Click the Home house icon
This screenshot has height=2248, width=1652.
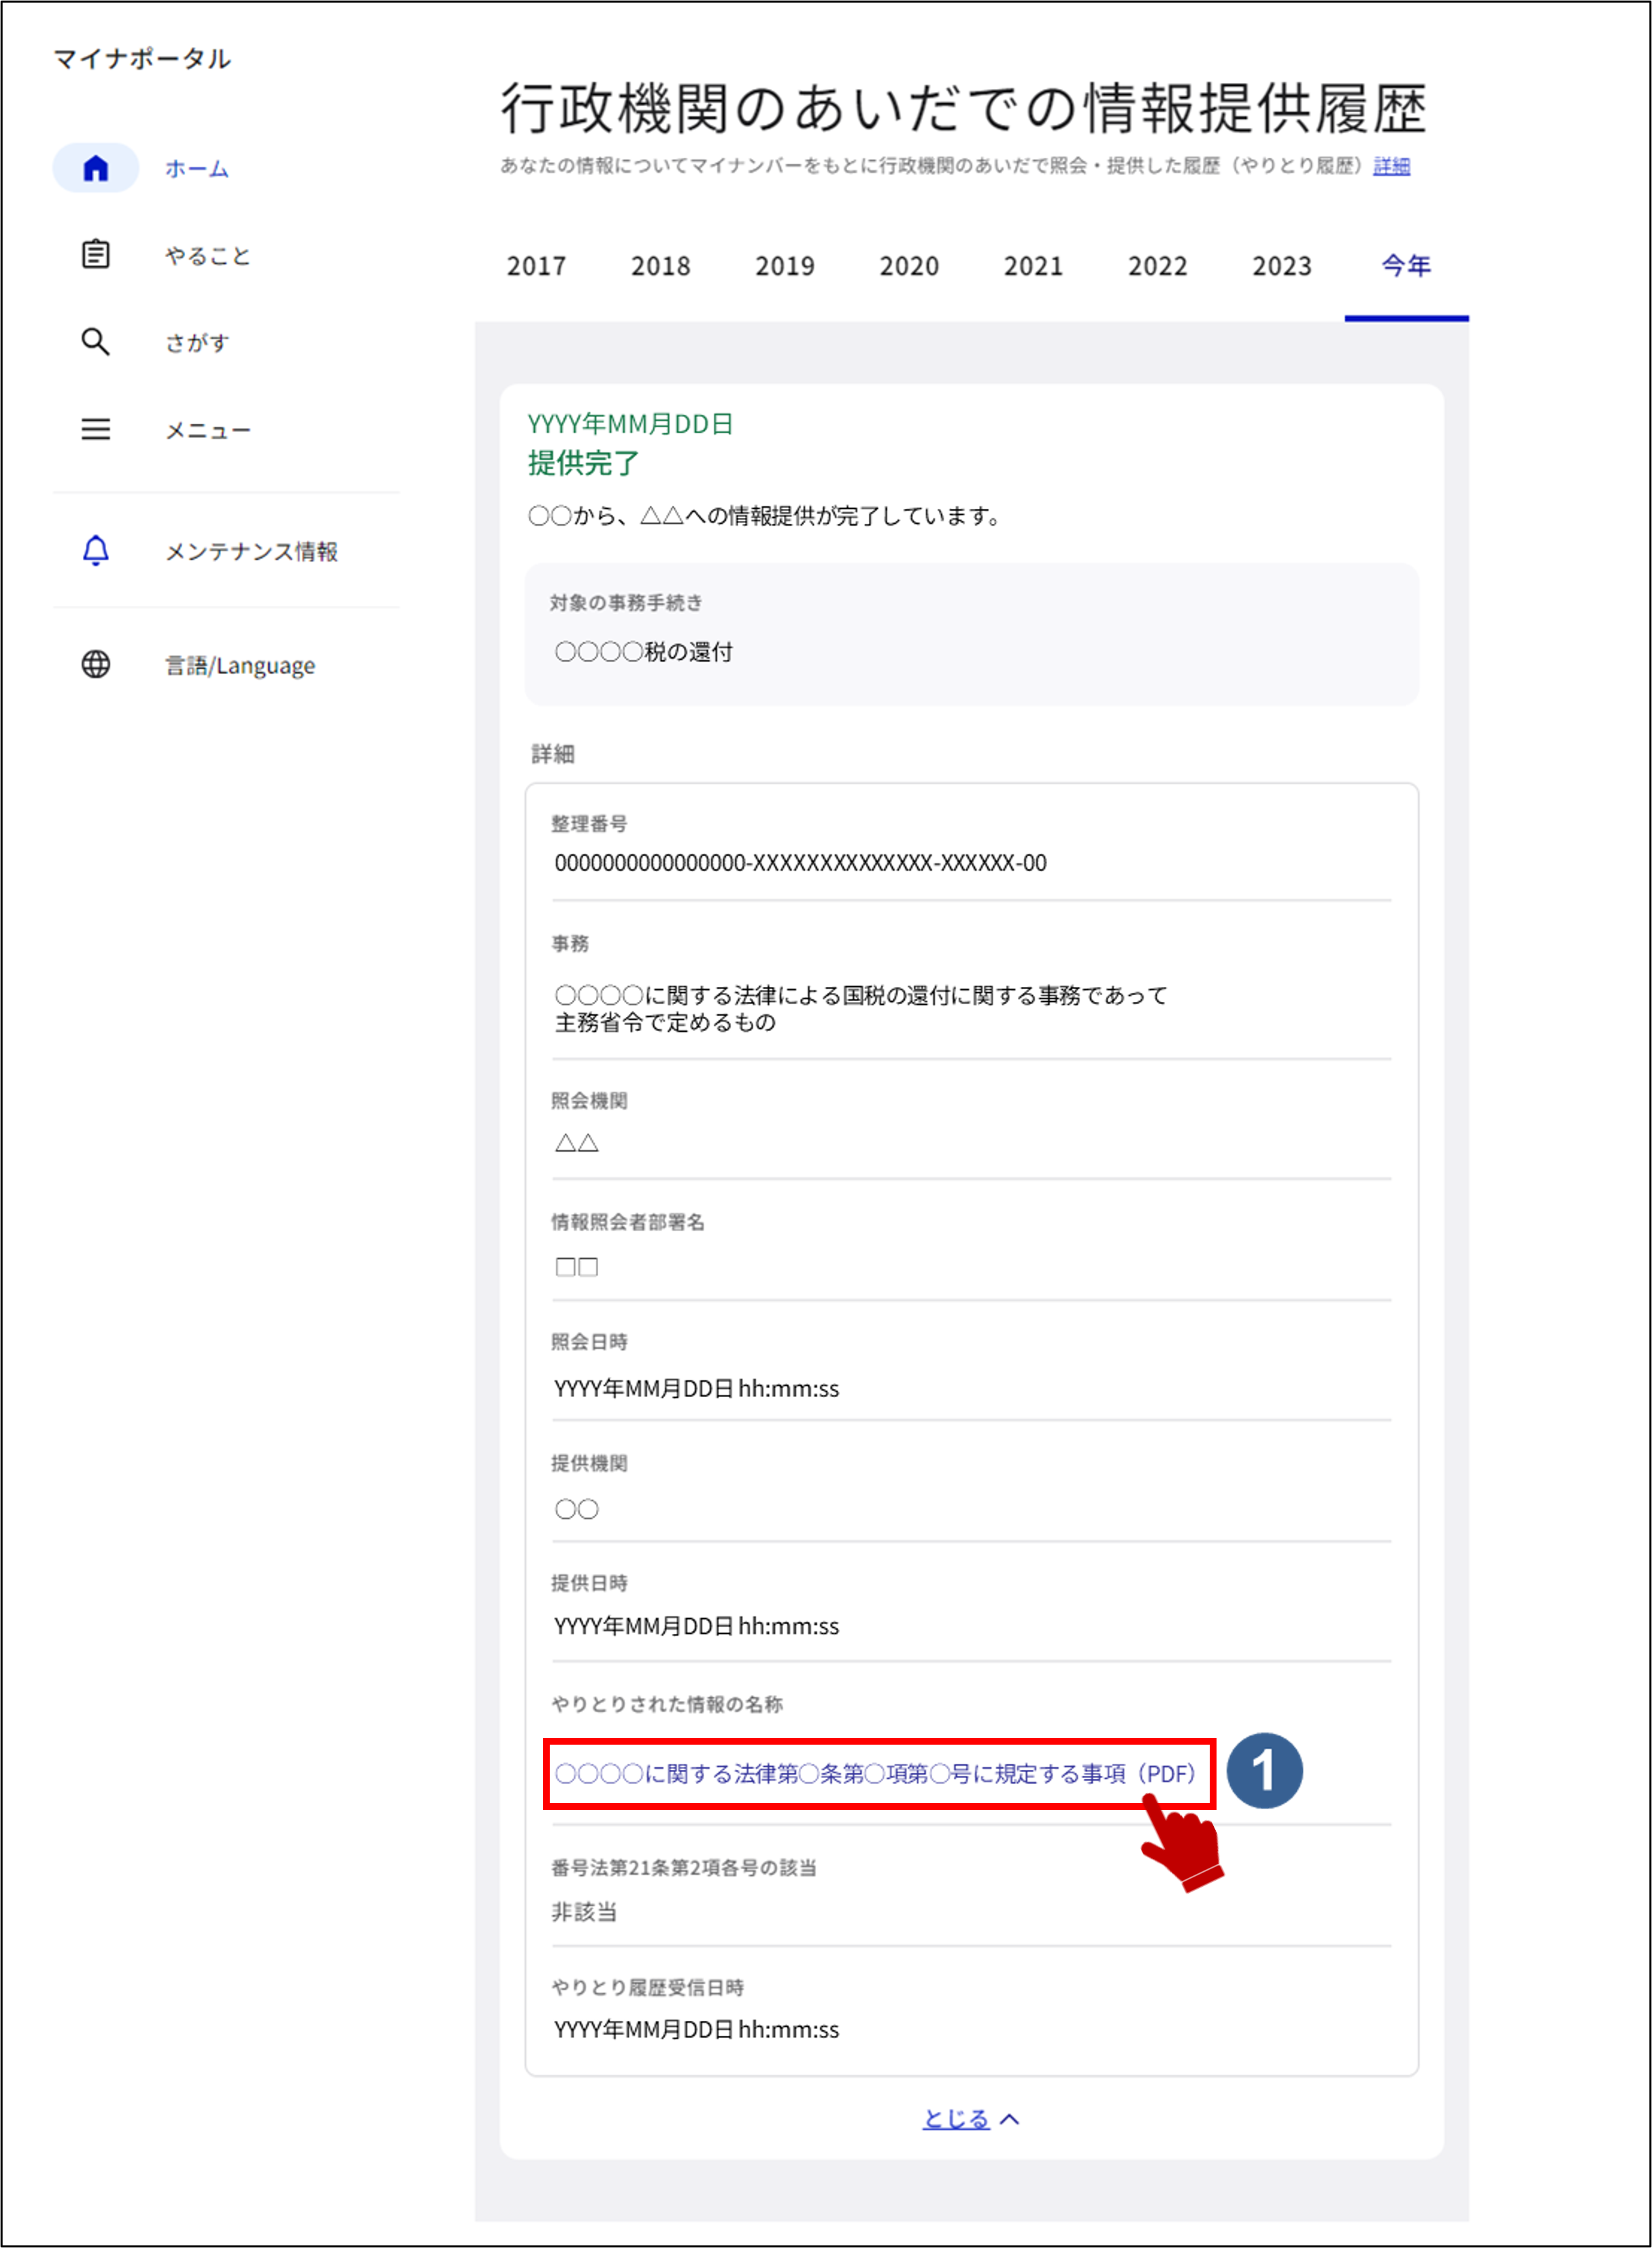(x=95, y=168)
